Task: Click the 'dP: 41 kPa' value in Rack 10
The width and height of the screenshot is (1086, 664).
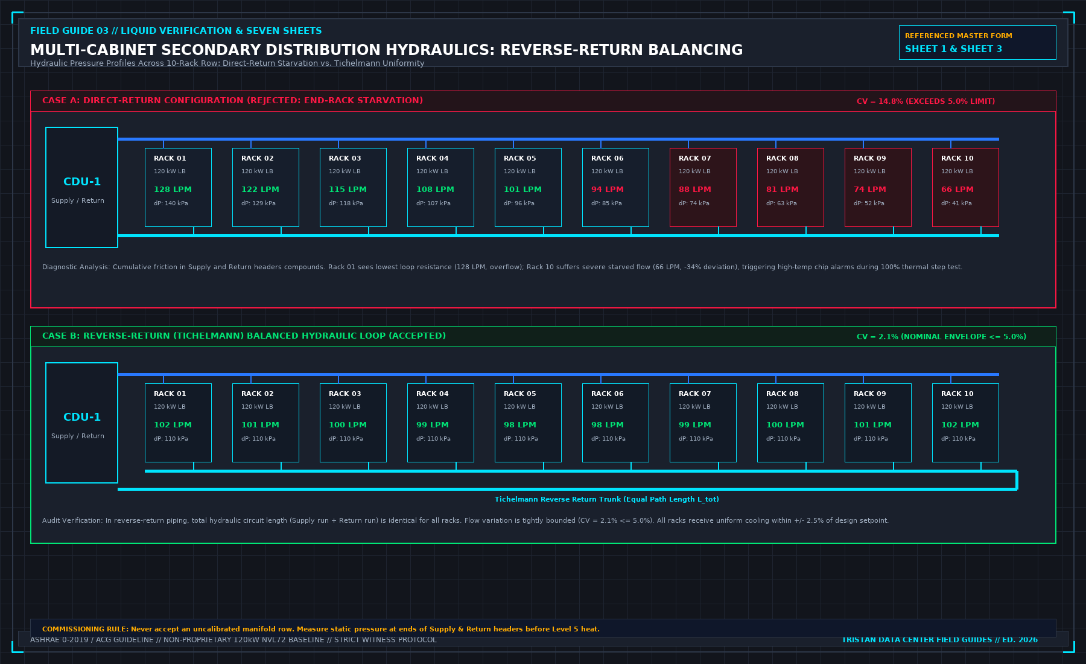Action: (956, 203)
